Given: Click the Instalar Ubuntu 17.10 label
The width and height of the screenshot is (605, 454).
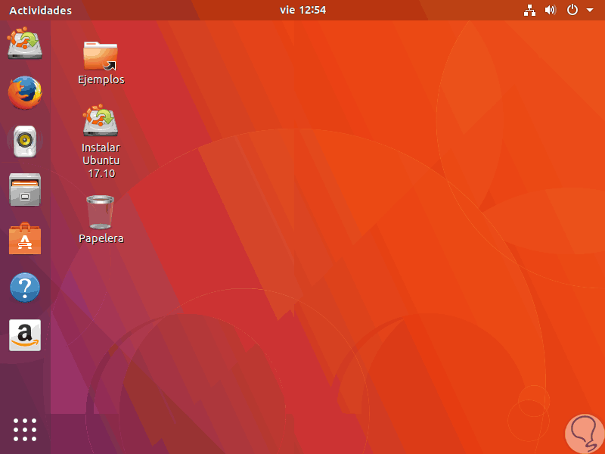Looking at the screenshot, I should 101,160.
